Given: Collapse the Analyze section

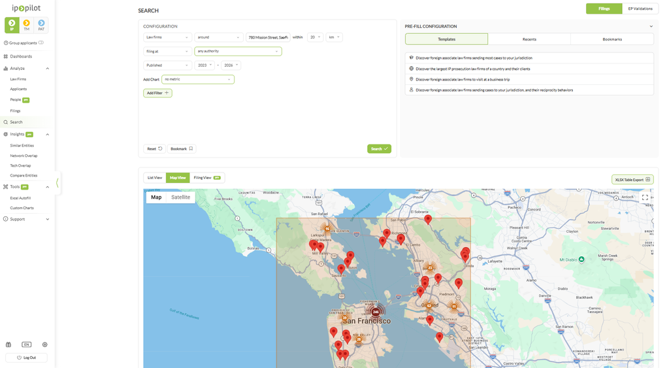Looking at the screenshot, I should coord(47,69).
